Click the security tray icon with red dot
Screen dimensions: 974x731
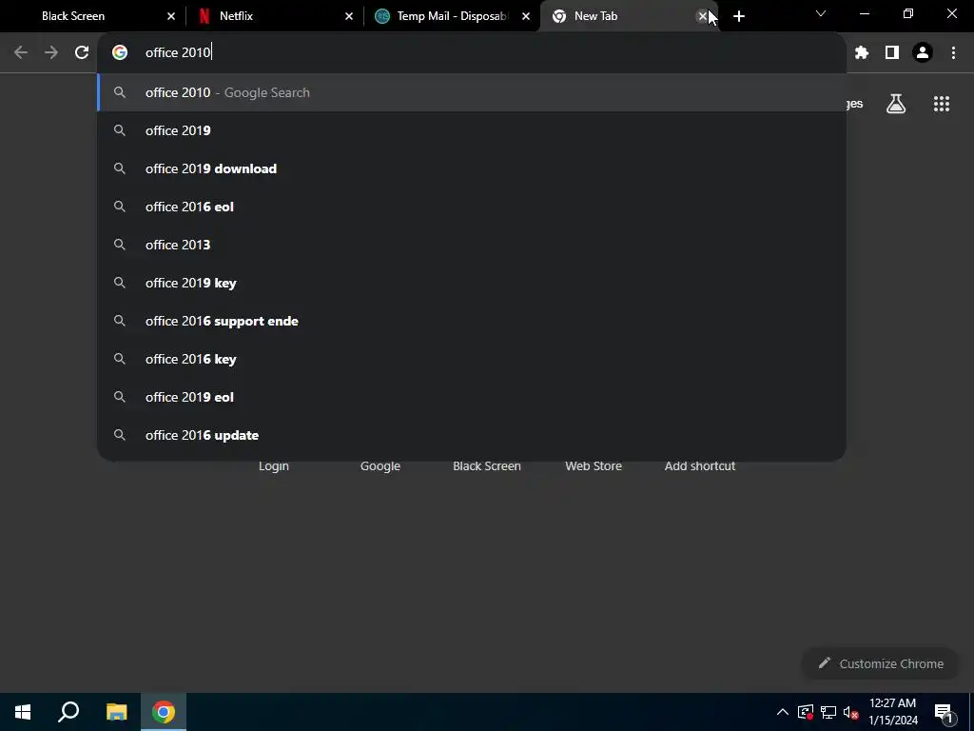click(x=806, y=712)
